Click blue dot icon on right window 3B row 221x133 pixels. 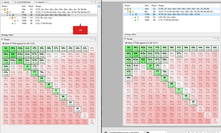click(x=133, y=14)
